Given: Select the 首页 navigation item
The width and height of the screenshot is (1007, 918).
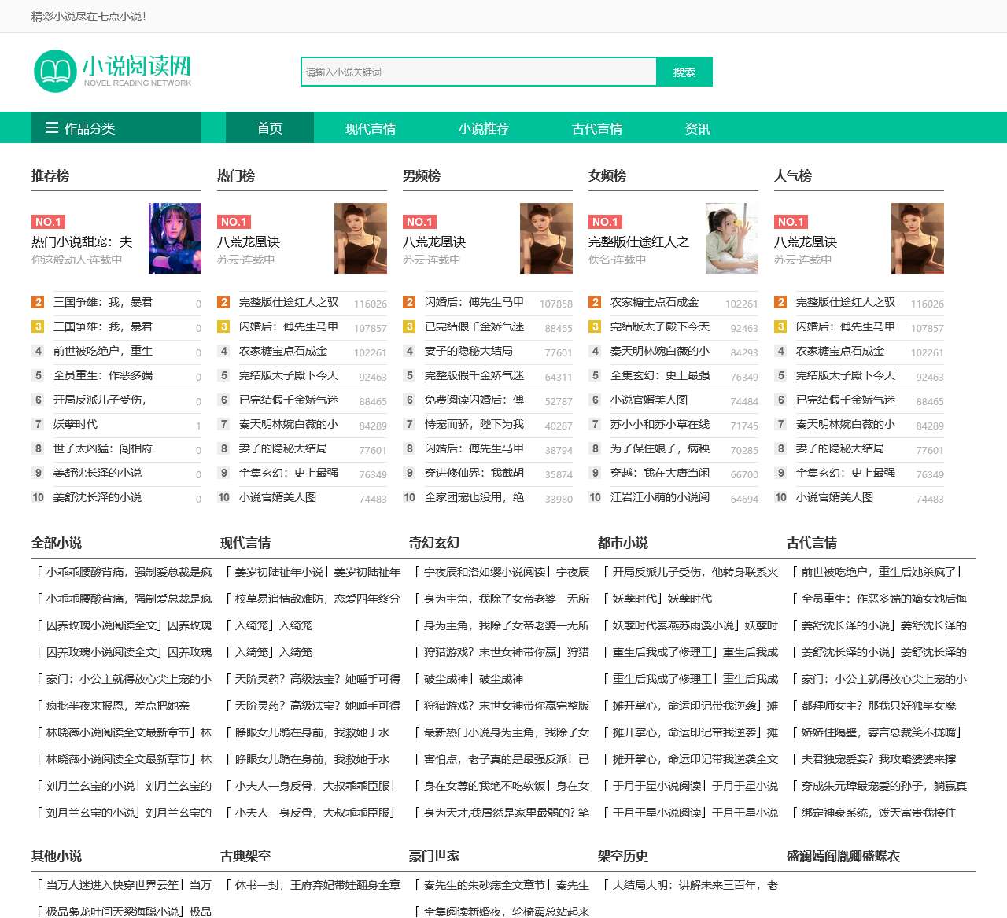Looking at the screenshot, I should 269,127.
